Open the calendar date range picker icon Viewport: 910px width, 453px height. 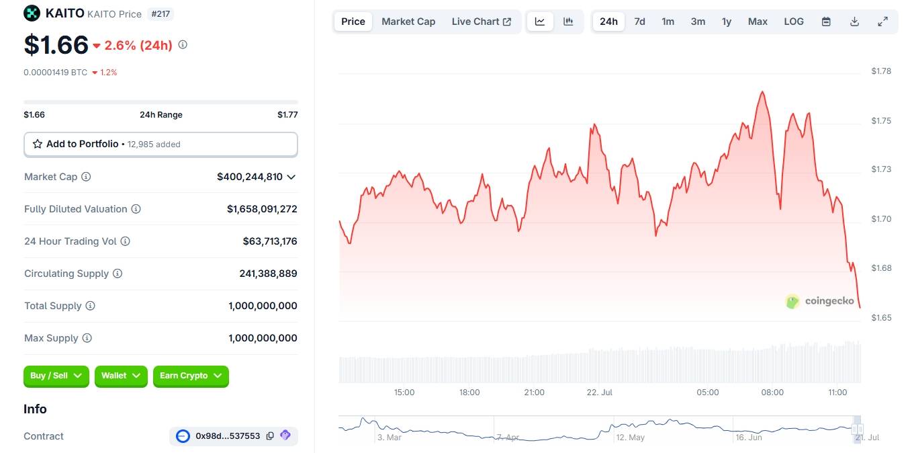click(826, 22)
